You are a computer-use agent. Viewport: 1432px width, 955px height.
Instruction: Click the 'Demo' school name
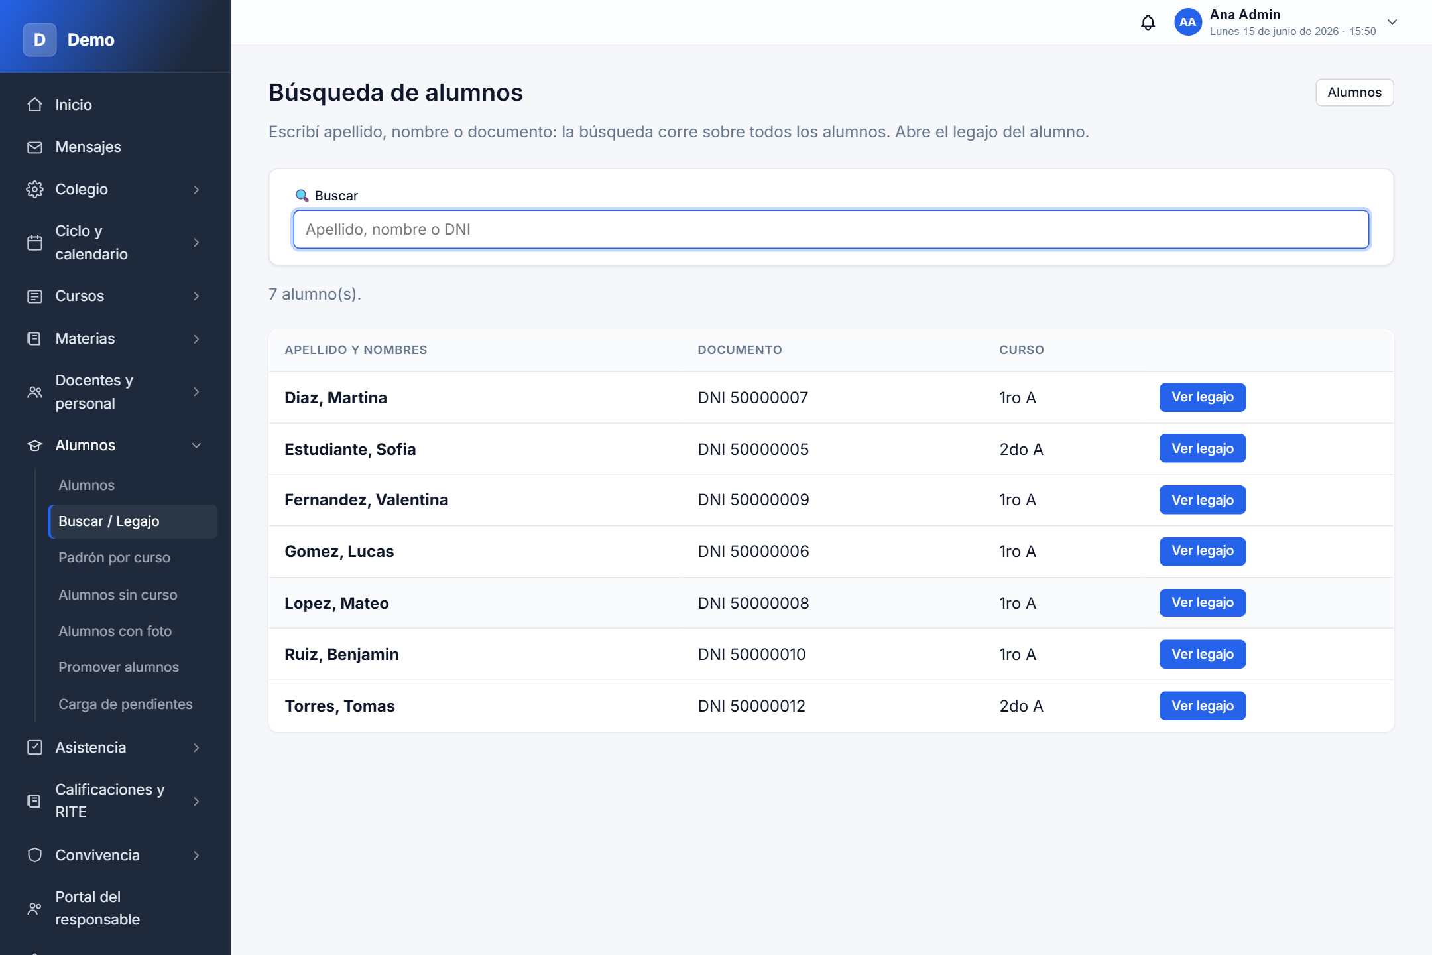[x=91, y=40]
